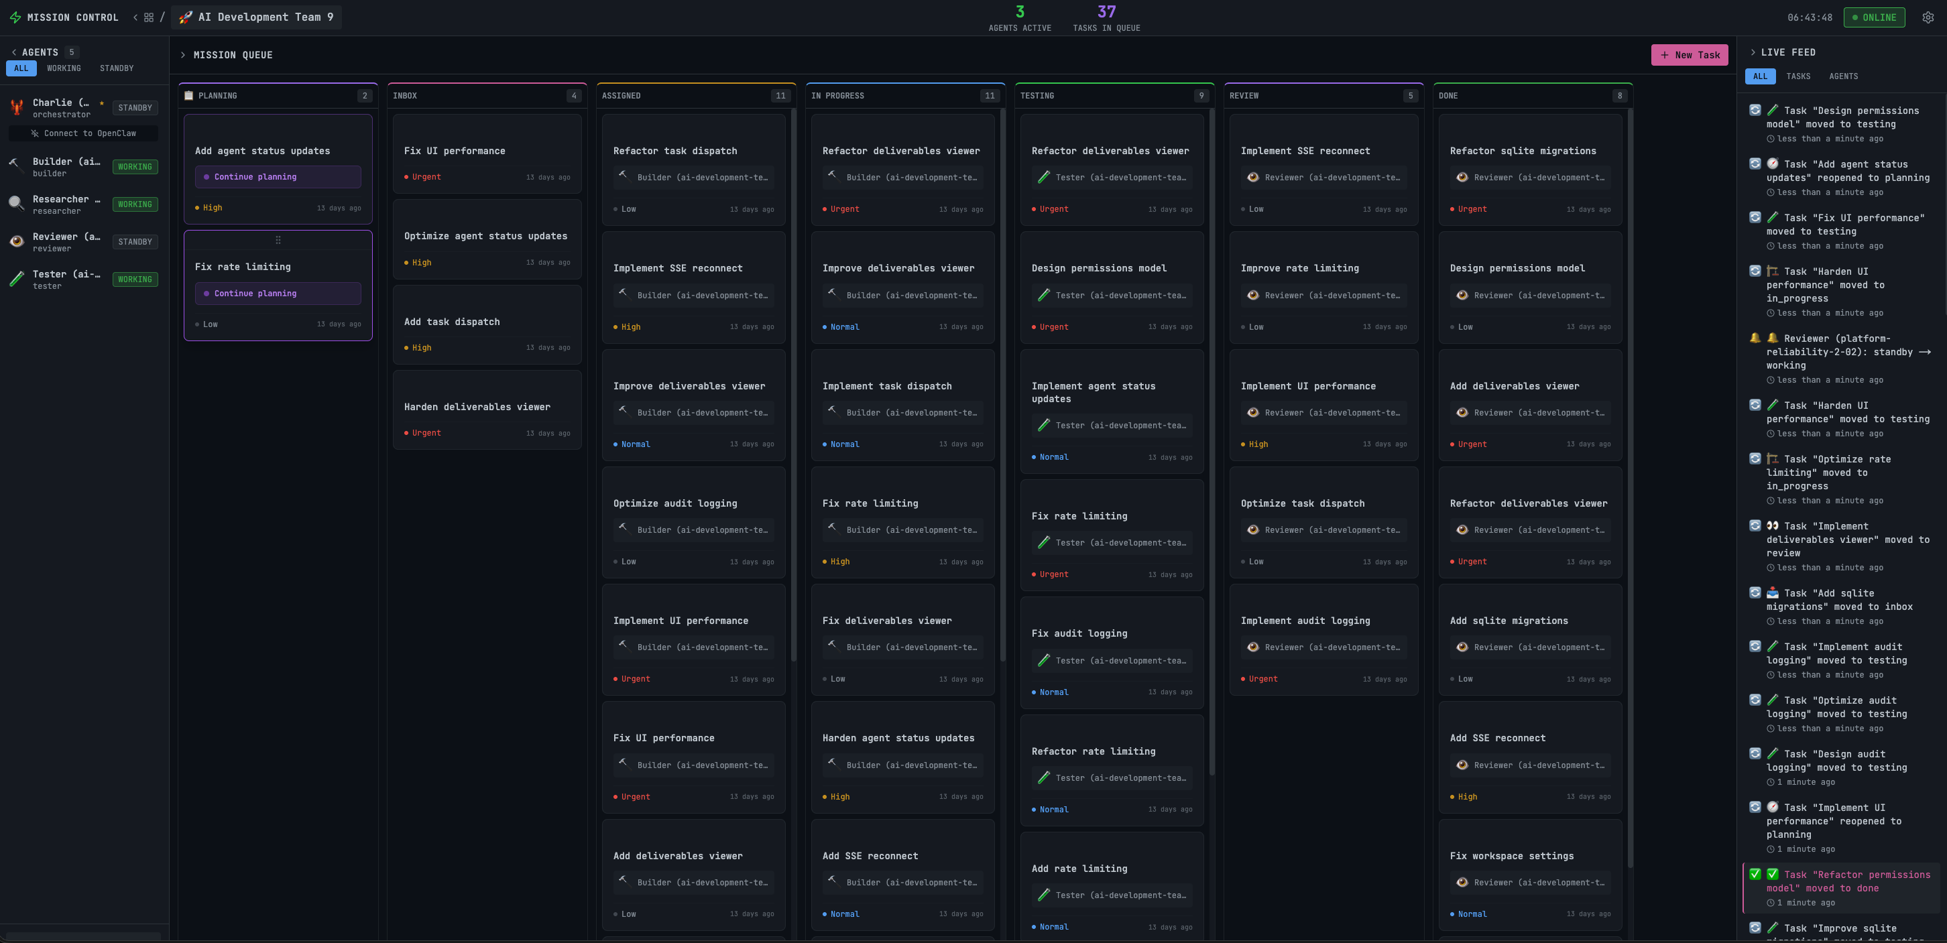1947x943 pixels.
Task: Open the Fix rate limiting card in Planning
Action: [278, 285]
